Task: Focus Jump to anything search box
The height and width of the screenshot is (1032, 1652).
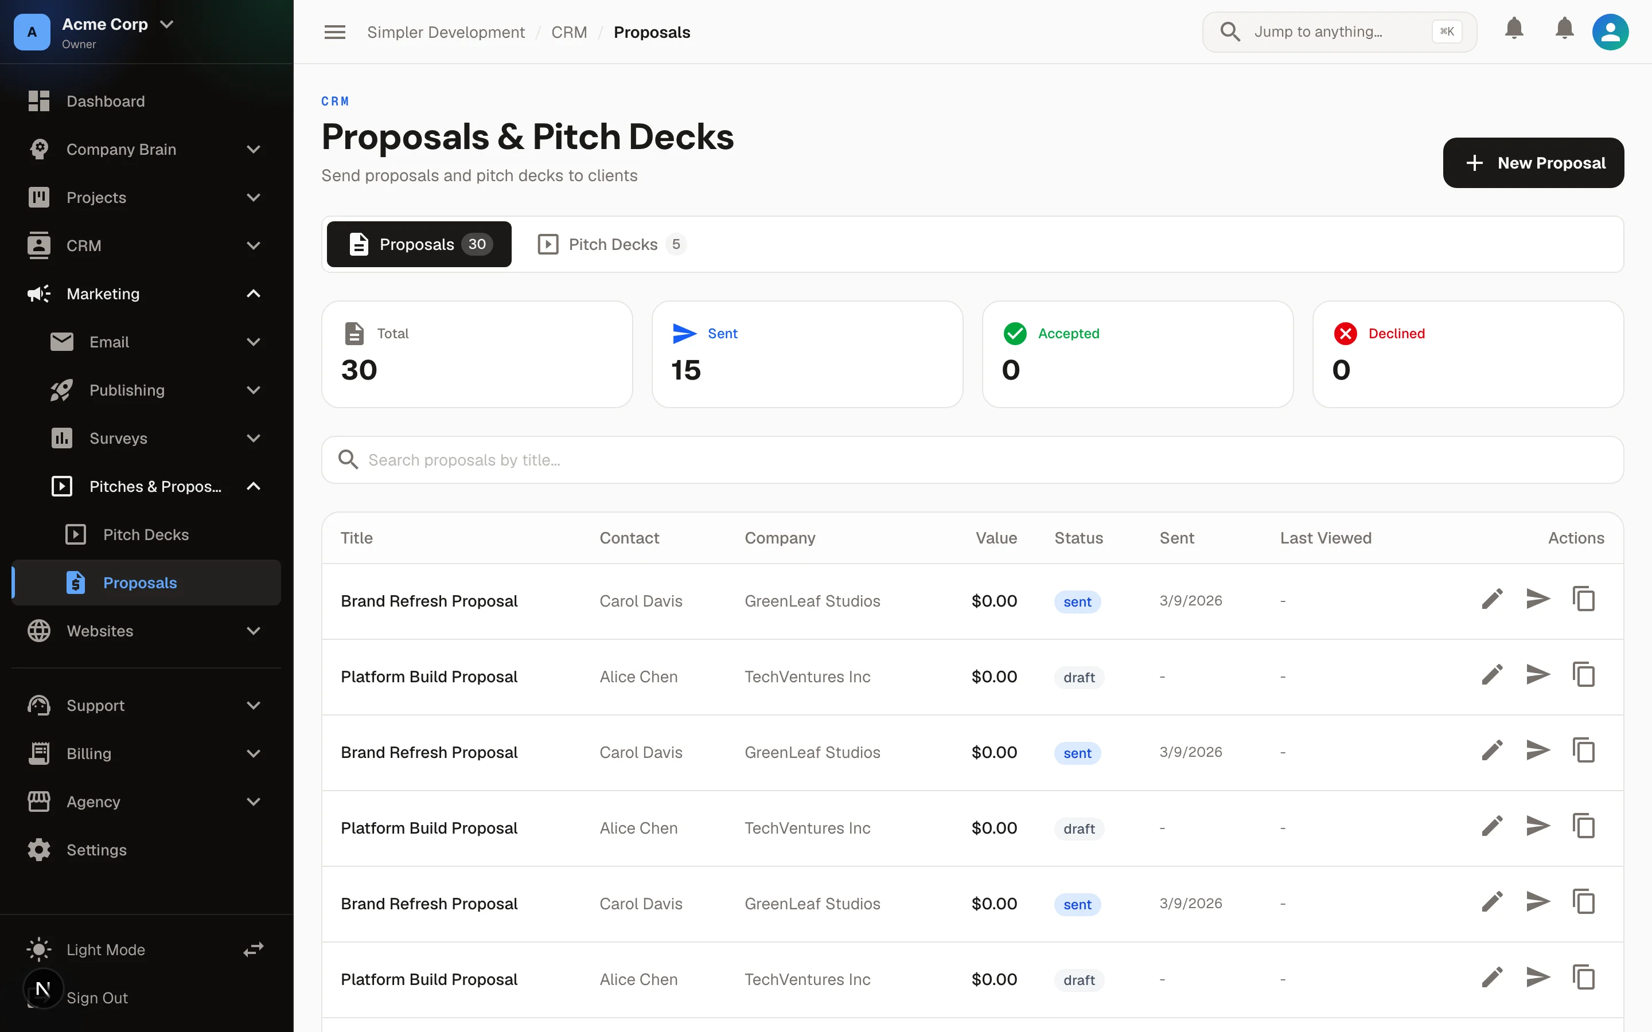Action: pyautogui.click(x=1339, y=32)
